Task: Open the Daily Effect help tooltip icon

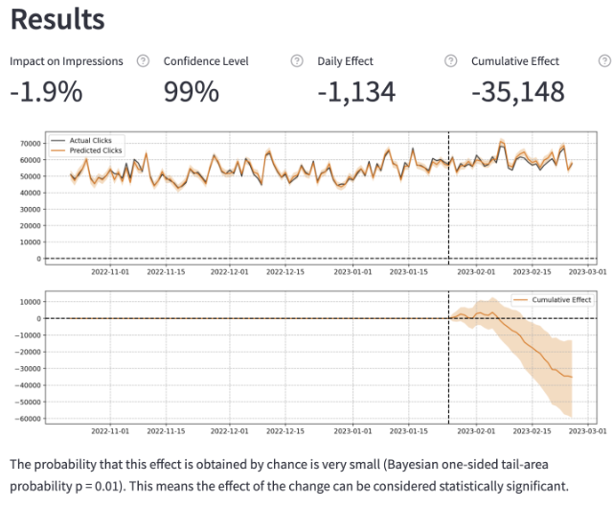Action: point(450,61)
